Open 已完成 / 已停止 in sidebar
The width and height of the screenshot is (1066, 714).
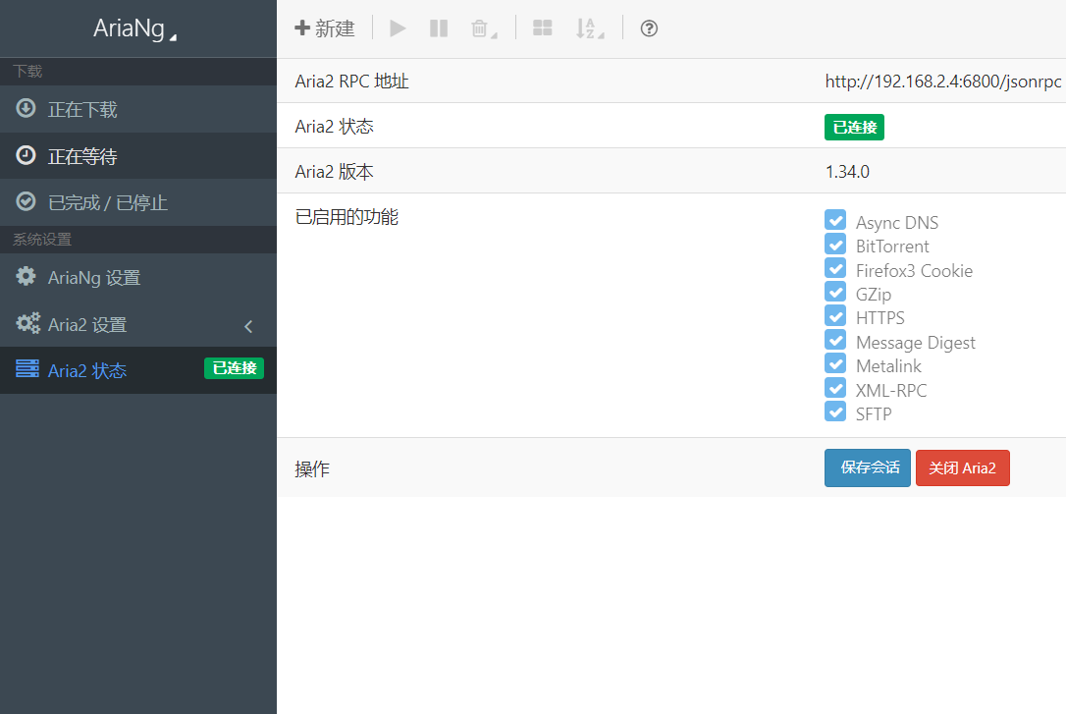108,202
